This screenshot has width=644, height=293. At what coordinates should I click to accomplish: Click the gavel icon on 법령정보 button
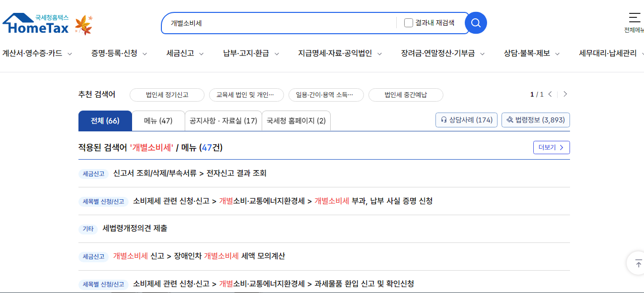pyautogui.click(x=511, y=119)
